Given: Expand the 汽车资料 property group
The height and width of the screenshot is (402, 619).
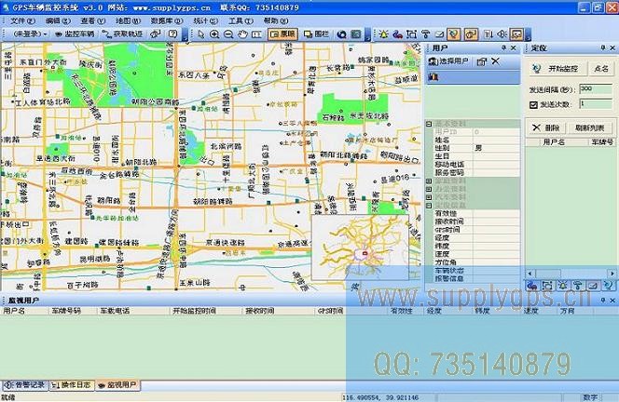Looking at the screenshot, I should click(x=429, y=197).
